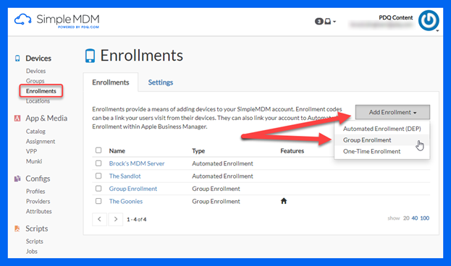The height and width of the screenshot is (266, 451).
Task: Open The Sandlot enrollment link
Action: [125, 176]
